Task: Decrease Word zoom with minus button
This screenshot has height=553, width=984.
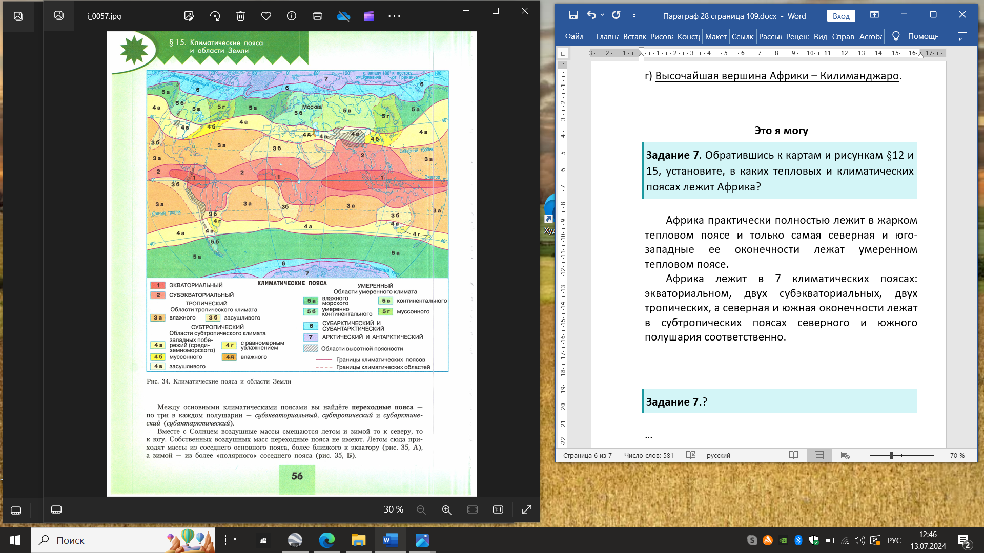Action: pos(864,455)
